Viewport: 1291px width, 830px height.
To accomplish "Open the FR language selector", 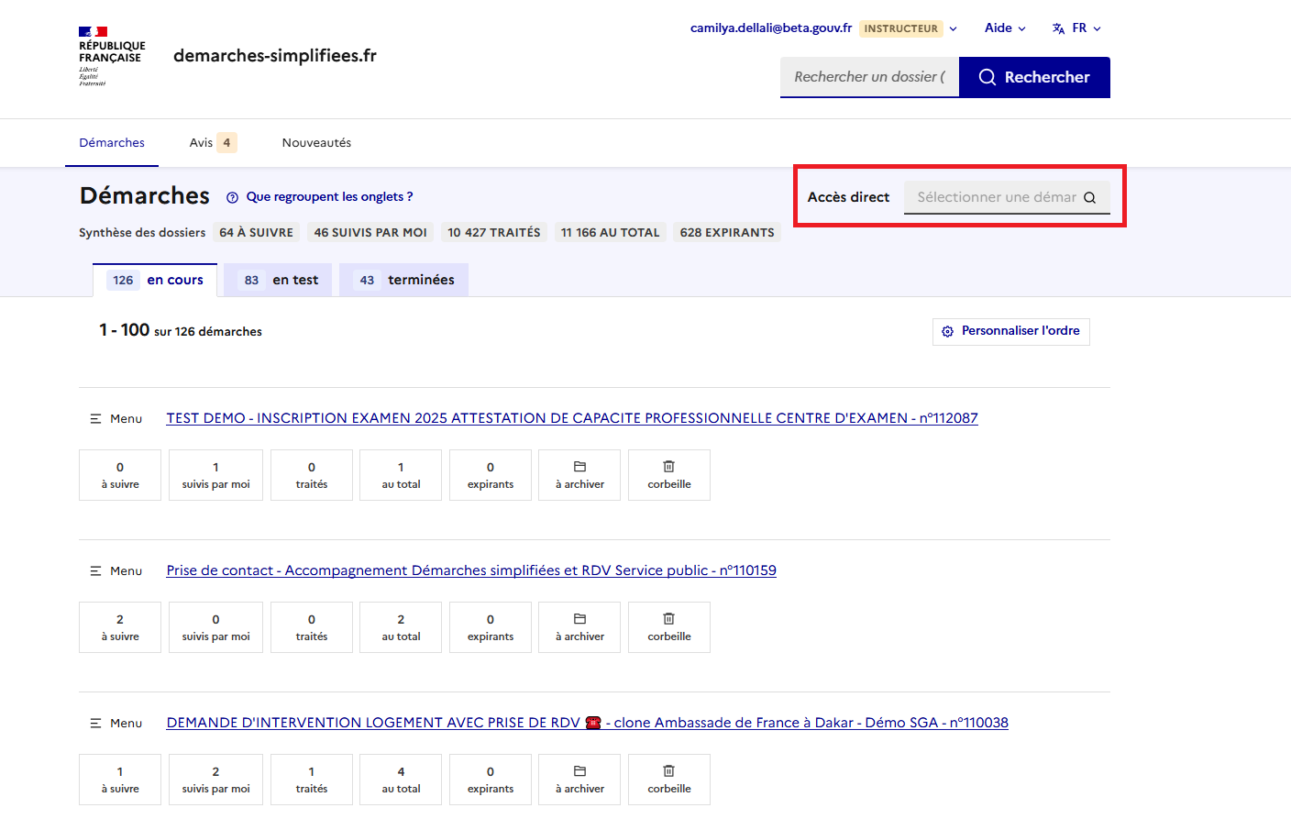I will coord(1077,28).
